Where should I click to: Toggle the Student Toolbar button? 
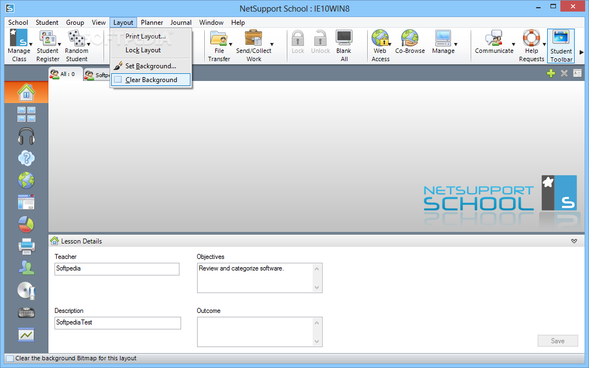coord(561,46)
